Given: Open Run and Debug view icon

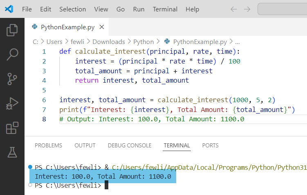Looking at the screenshot, I should 12,103.
